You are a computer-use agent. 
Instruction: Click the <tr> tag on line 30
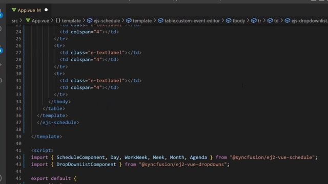point(59,74)
